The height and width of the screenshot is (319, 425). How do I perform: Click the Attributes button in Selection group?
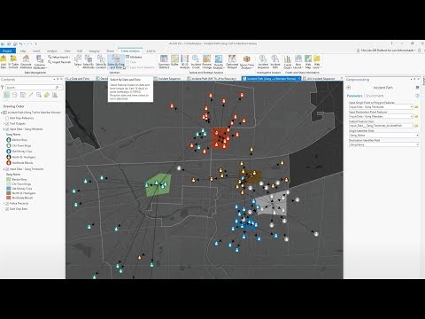pos(134,57)
